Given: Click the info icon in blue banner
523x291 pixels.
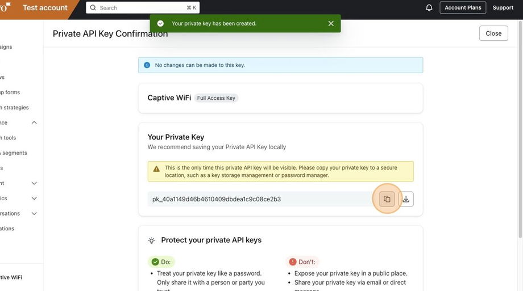Looking at the screenshot, I should tap(147, 65).
